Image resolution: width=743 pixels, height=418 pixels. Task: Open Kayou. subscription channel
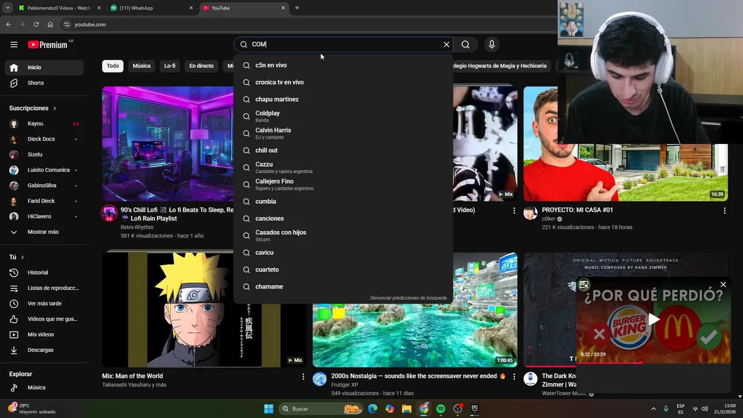point(44,124)
